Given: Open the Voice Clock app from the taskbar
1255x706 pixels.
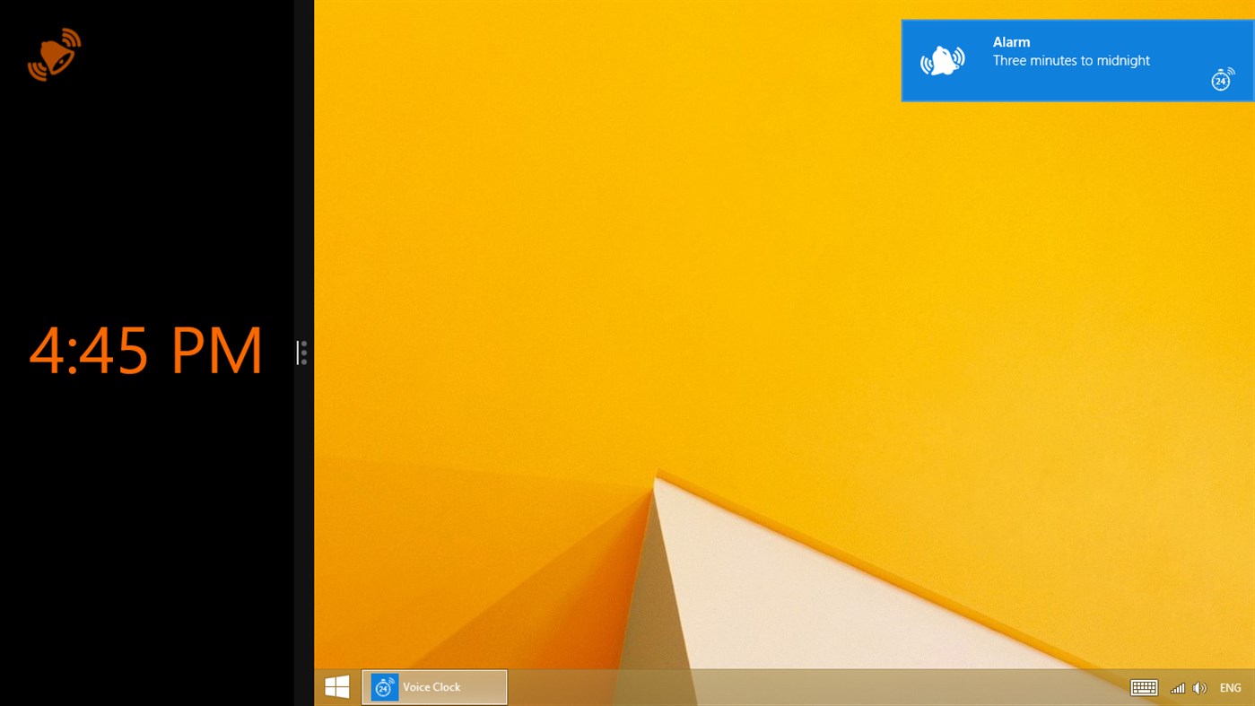Looking at the screenshot, I should pyautogui.click(x=433, y=686).
